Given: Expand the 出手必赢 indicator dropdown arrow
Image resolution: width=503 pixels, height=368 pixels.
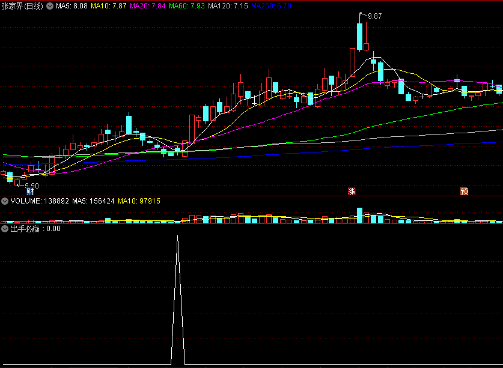Looking at the screenshot, I should pyautogui.click(x=5, y=229).
